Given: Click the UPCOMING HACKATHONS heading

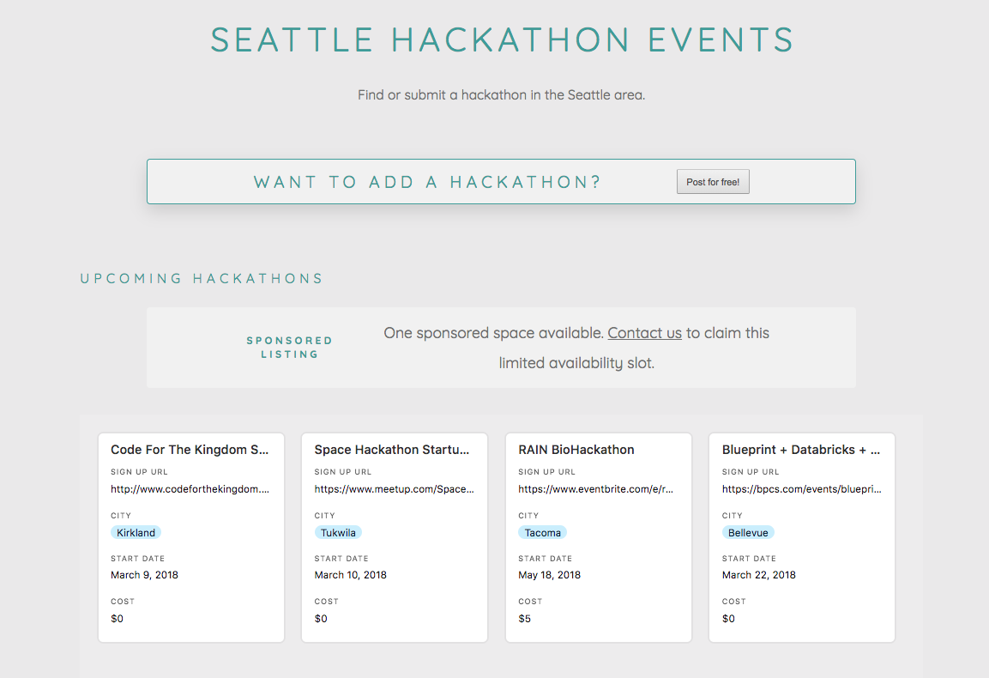Looking at the screenshot, I should pos(202,278).
